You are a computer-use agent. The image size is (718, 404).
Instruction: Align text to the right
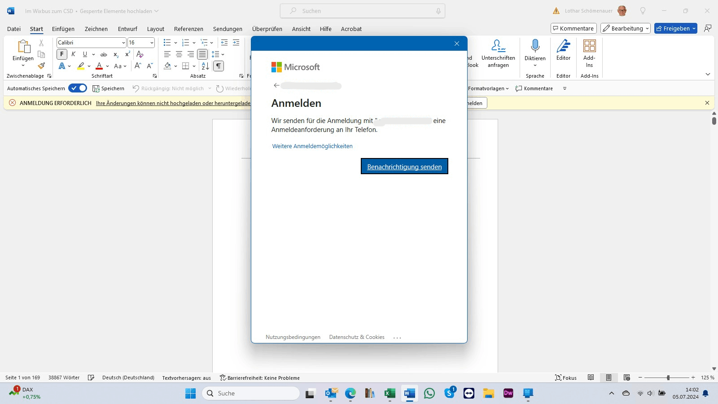coord(191,54)
